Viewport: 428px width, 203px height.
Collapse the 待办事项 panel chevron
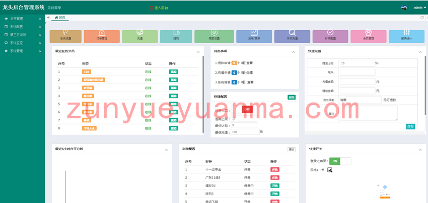click(x=294, y=51)
